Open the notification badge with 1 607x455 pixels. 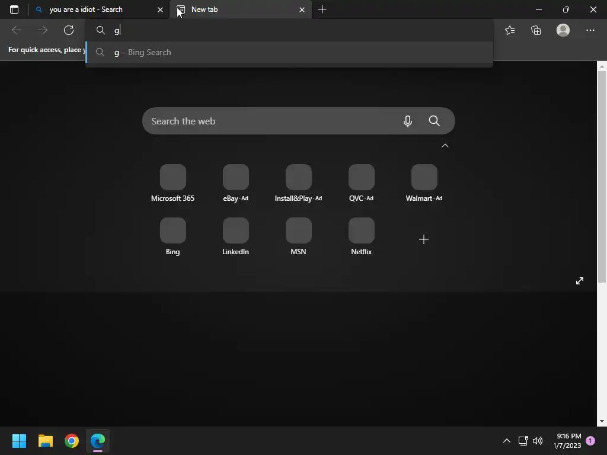click(590, 441)
